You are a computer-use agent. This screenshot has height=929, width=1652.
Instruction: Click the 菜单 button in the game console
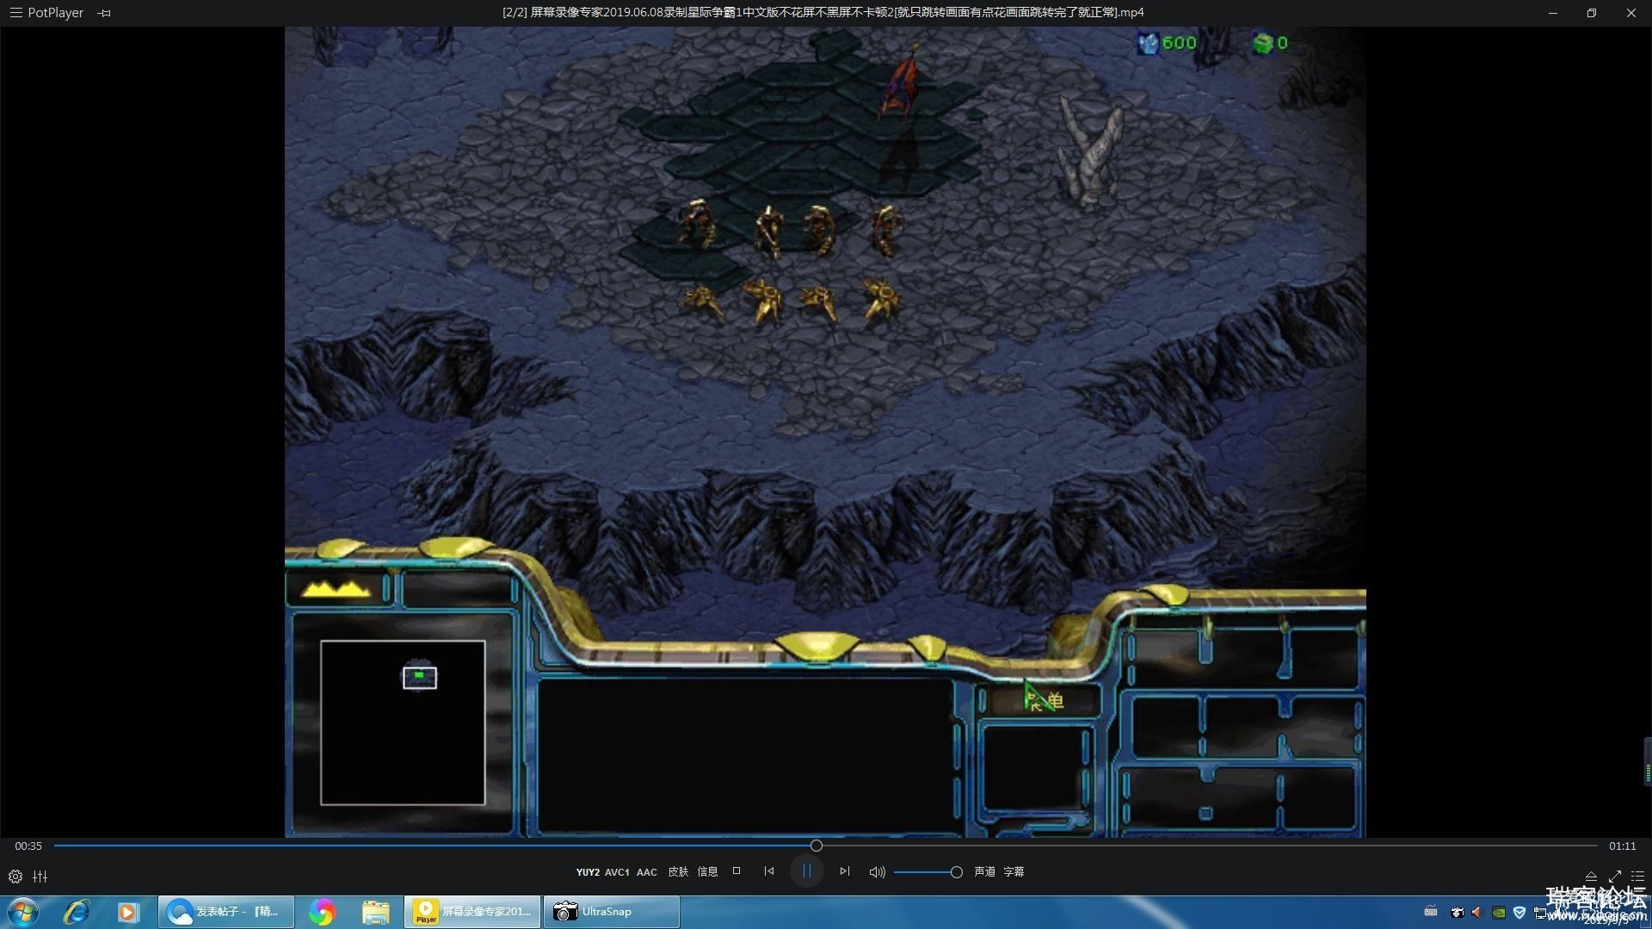(x=1043, y=700)
